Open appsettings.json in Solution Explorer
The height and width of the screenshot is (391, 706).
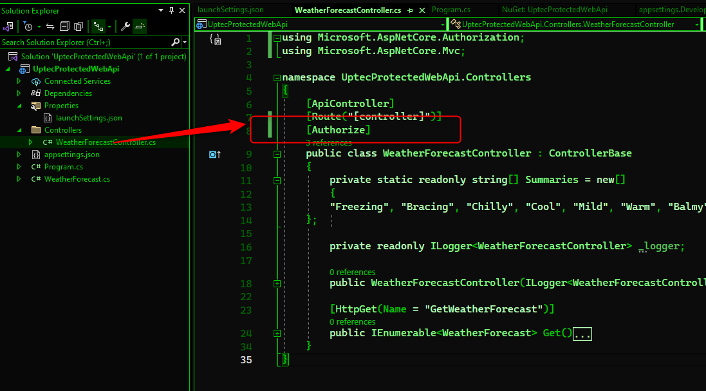(x=71, y=155)
